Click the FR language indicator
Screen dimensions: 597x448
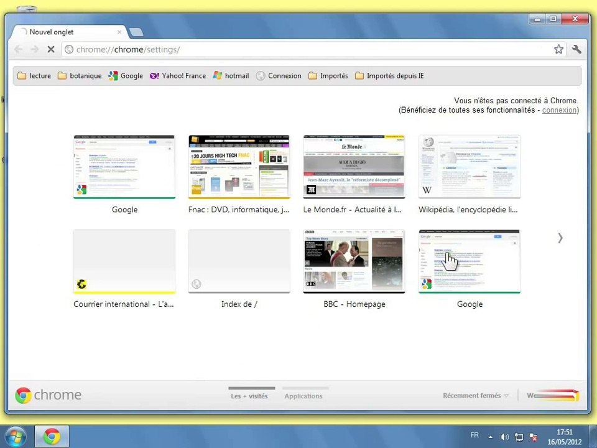click(474, 435)
